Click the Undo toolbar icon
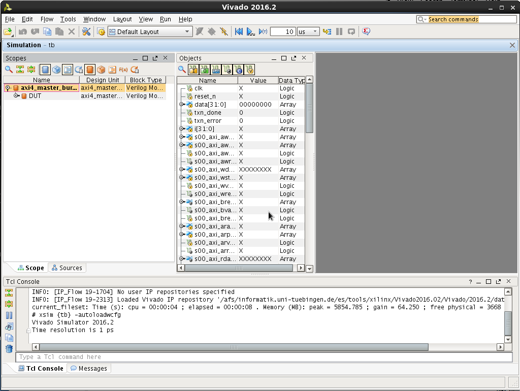 click(x=23, y=32)
